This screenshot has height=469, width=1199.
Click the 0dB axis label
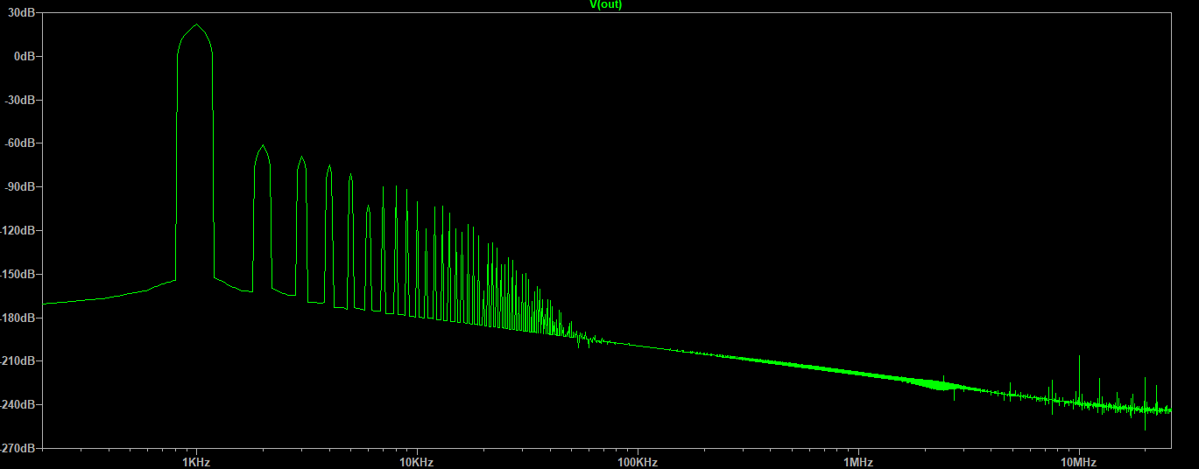(x=26, y=56)
